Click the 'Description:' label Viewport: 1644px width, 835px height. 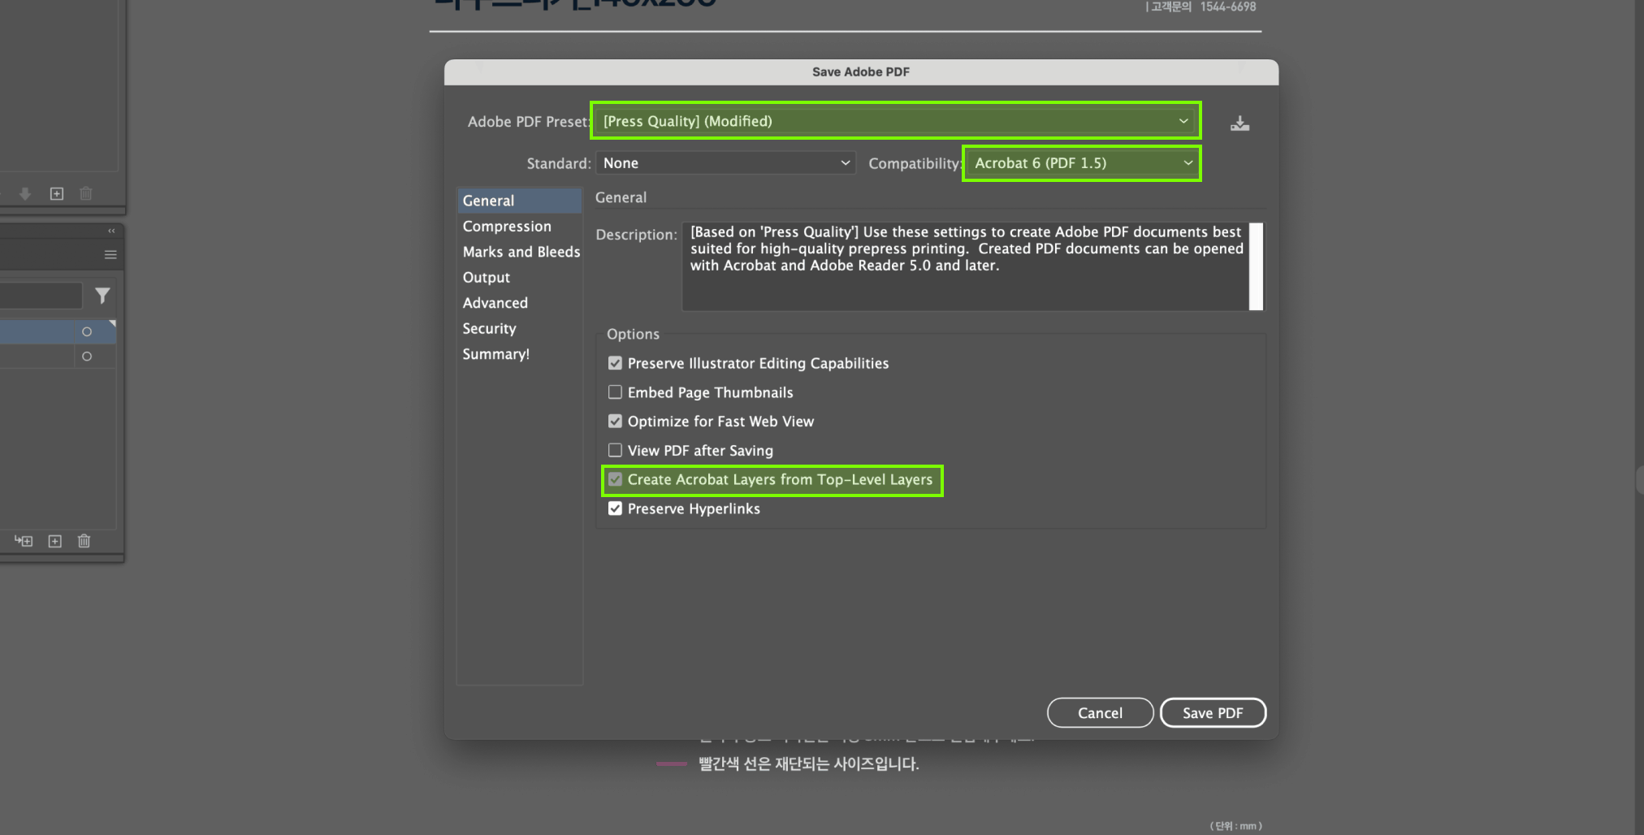(x=636, y=235)
